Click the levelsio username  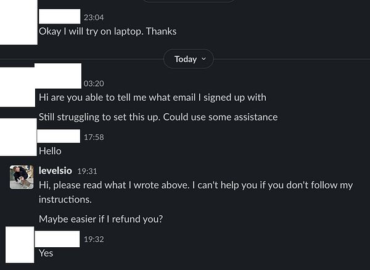click(55, 170)
